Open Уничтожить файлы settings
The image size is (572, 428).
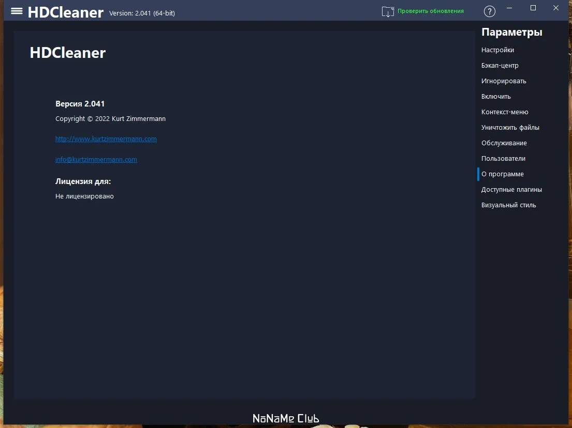pos(510,128)
